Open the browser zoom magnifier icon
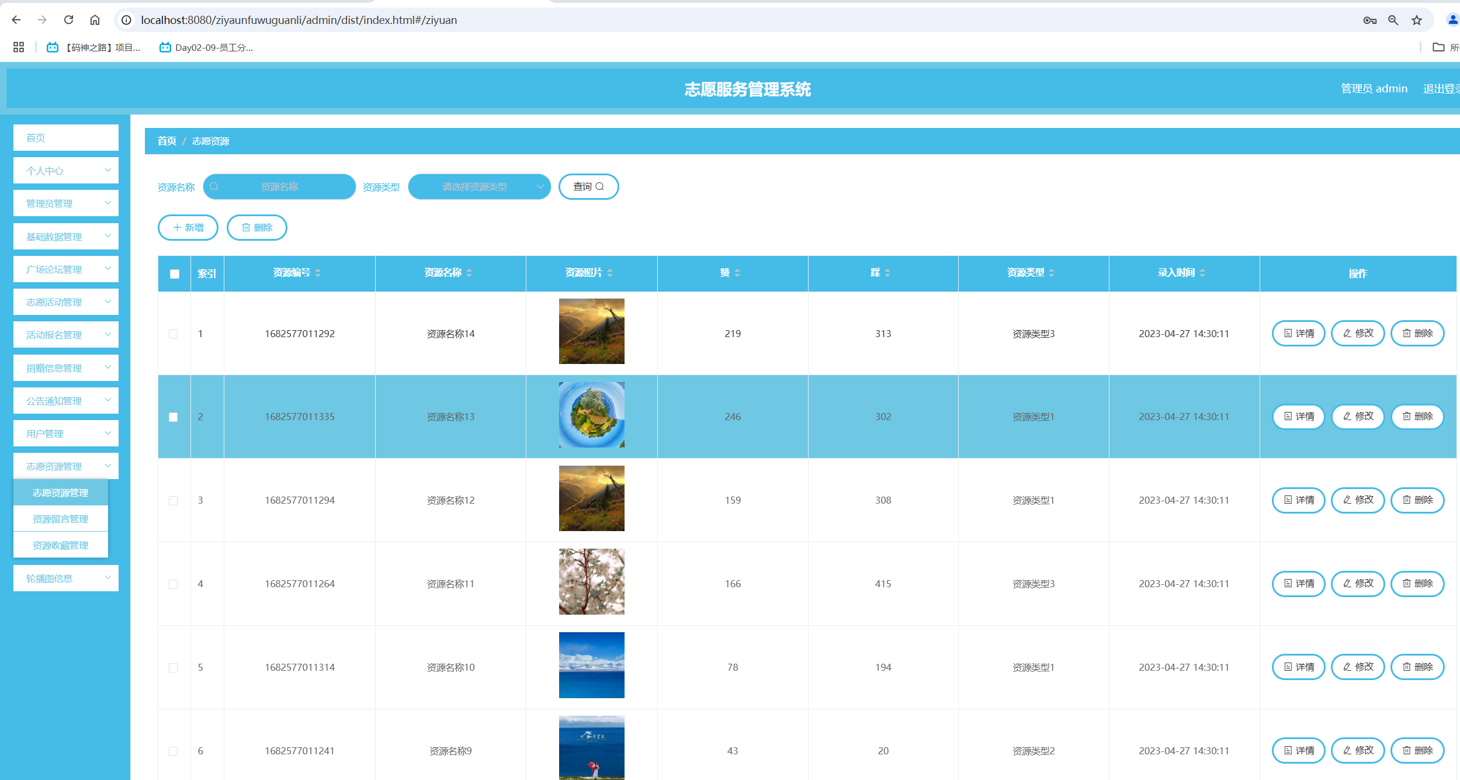This screenshot has width=1460, height=780. 1393,20
